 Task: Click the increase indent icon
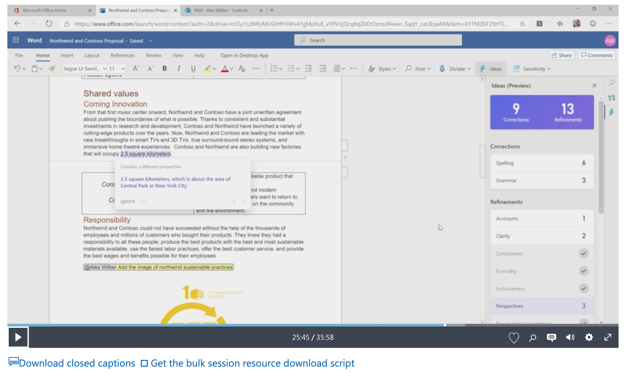(323, 69)
